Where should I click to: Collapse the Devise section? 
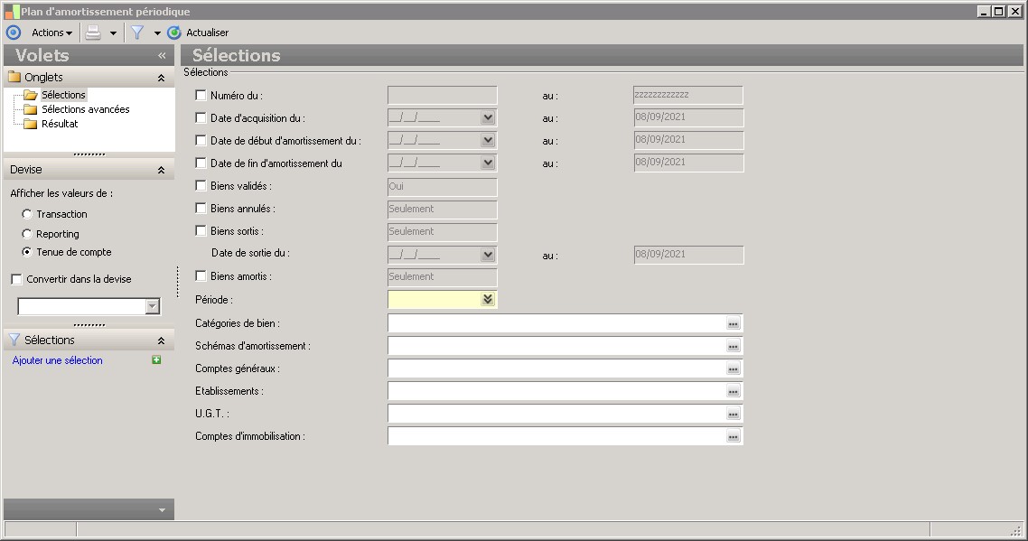pyautogui.click(x=162, y=170)
